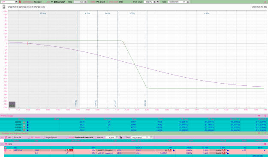Screen dimensions: 268x157
Task: Click the Positions and Simulated Trades header
Action: [15, 133]
